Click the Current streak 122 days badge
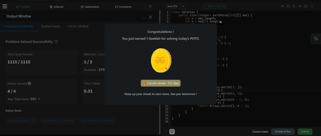Viewport: 321px width, 136px height. pos(161,83)
